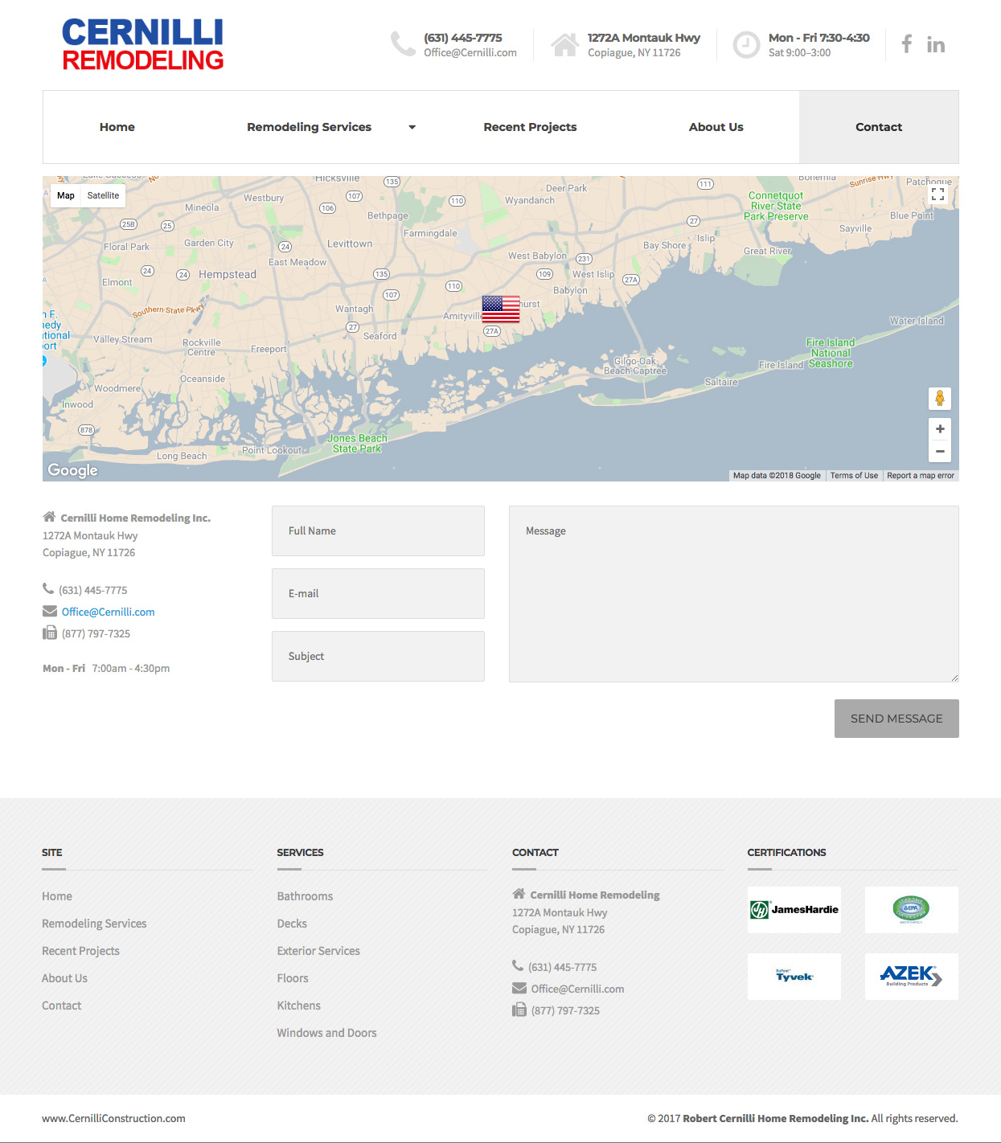Switch map to Map view

(x=66, y=195)
